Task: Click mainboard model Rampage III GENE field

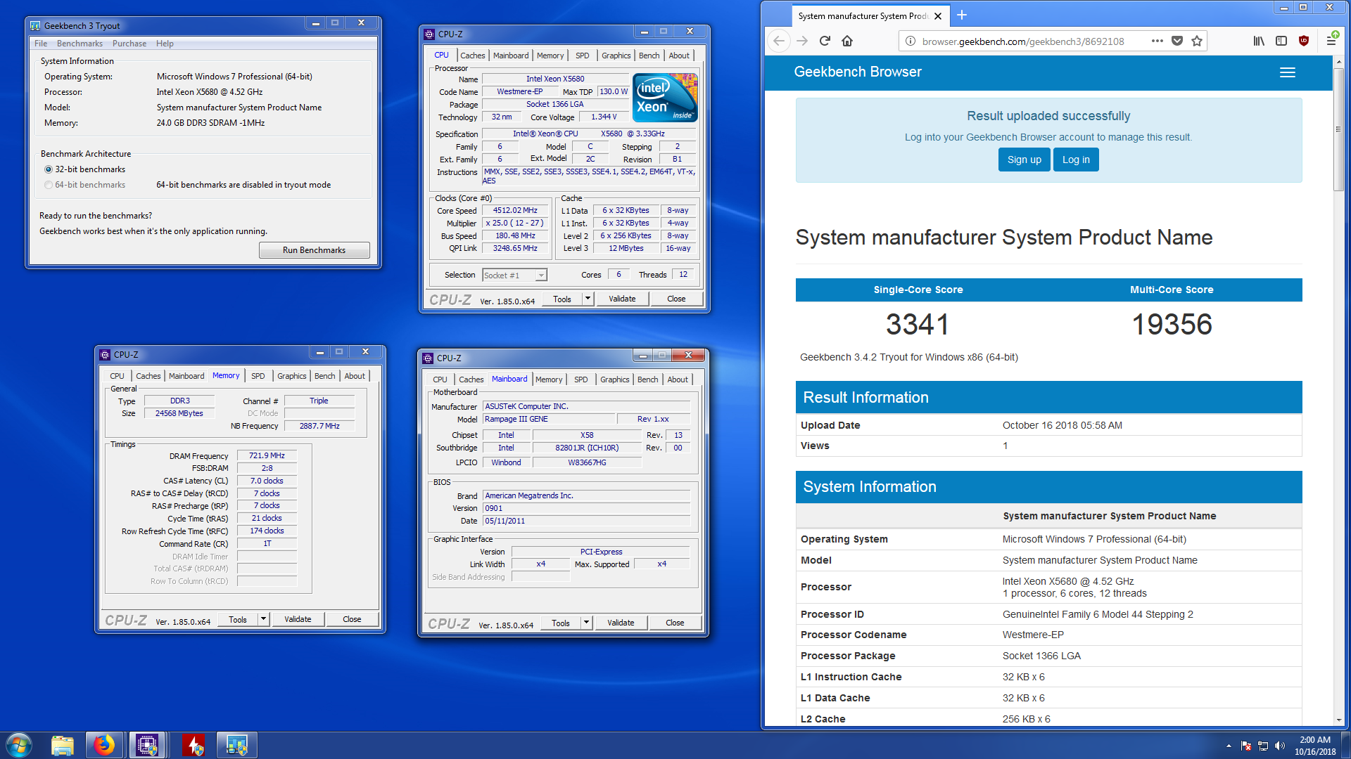Action: [549, 419]
